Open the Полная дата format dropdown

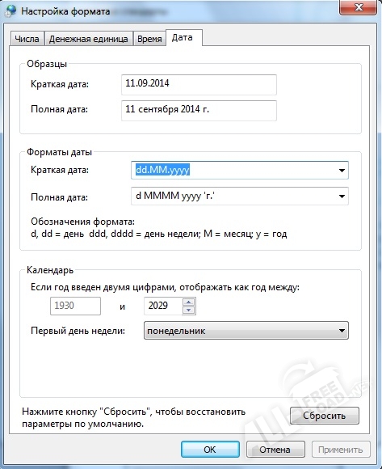342,196
